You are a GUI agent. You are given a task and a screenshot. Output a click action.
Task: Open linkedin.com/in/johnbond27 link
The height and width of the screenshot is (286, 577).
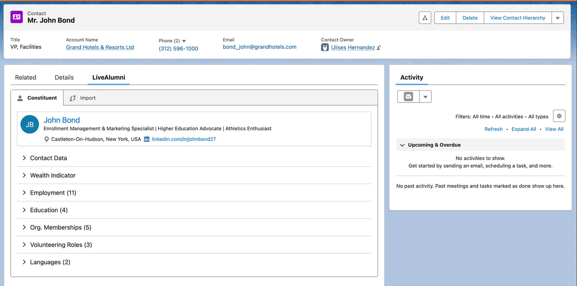[x=184, y=139]
